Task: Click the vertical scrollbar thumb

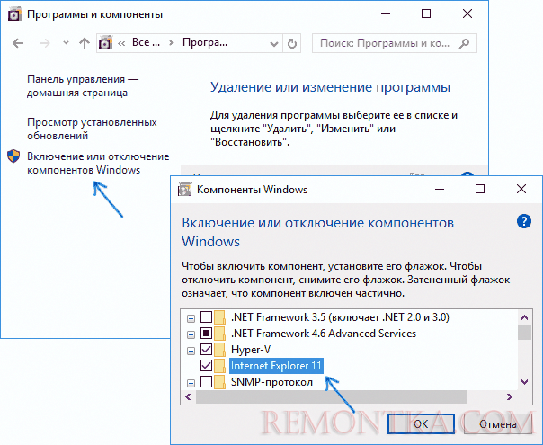Action: (x=525, y=333)
